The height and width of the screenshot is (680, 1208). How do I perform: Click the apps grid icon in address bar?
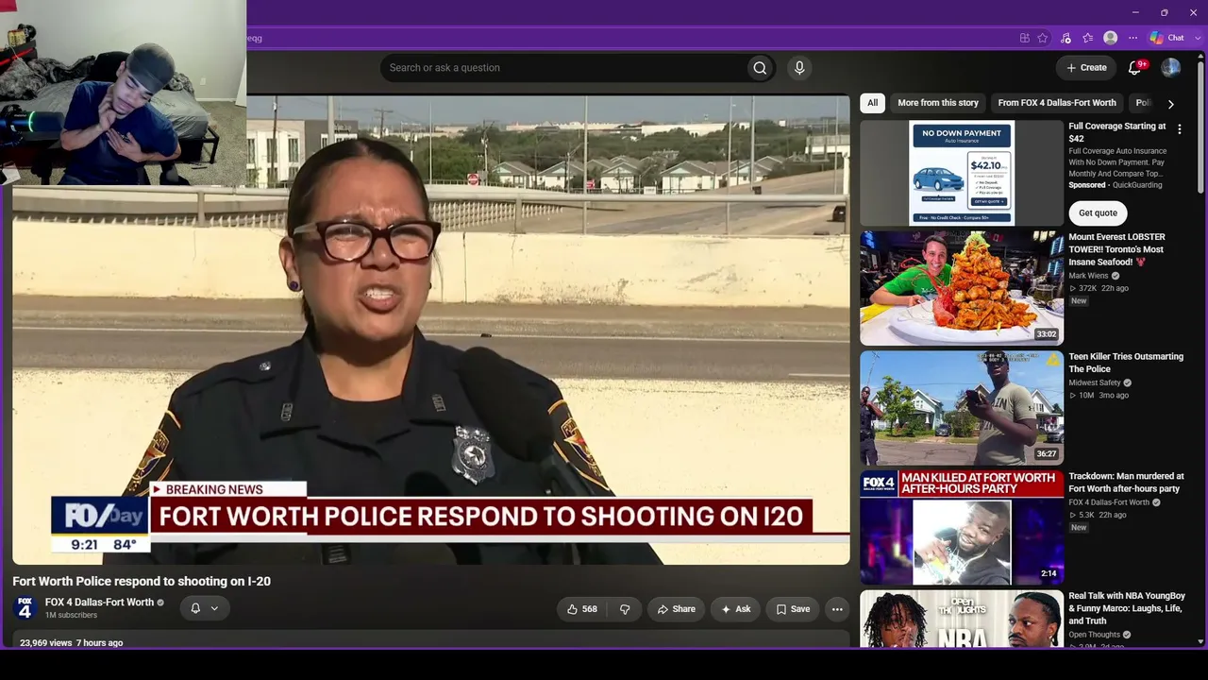[x=1025, y=38]
